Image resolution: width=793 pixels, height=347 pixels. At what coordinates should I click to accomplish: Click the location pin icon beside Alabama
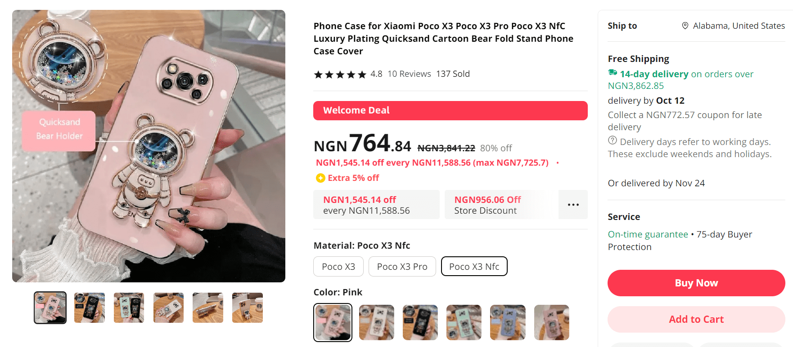click(x=685, y=26)
